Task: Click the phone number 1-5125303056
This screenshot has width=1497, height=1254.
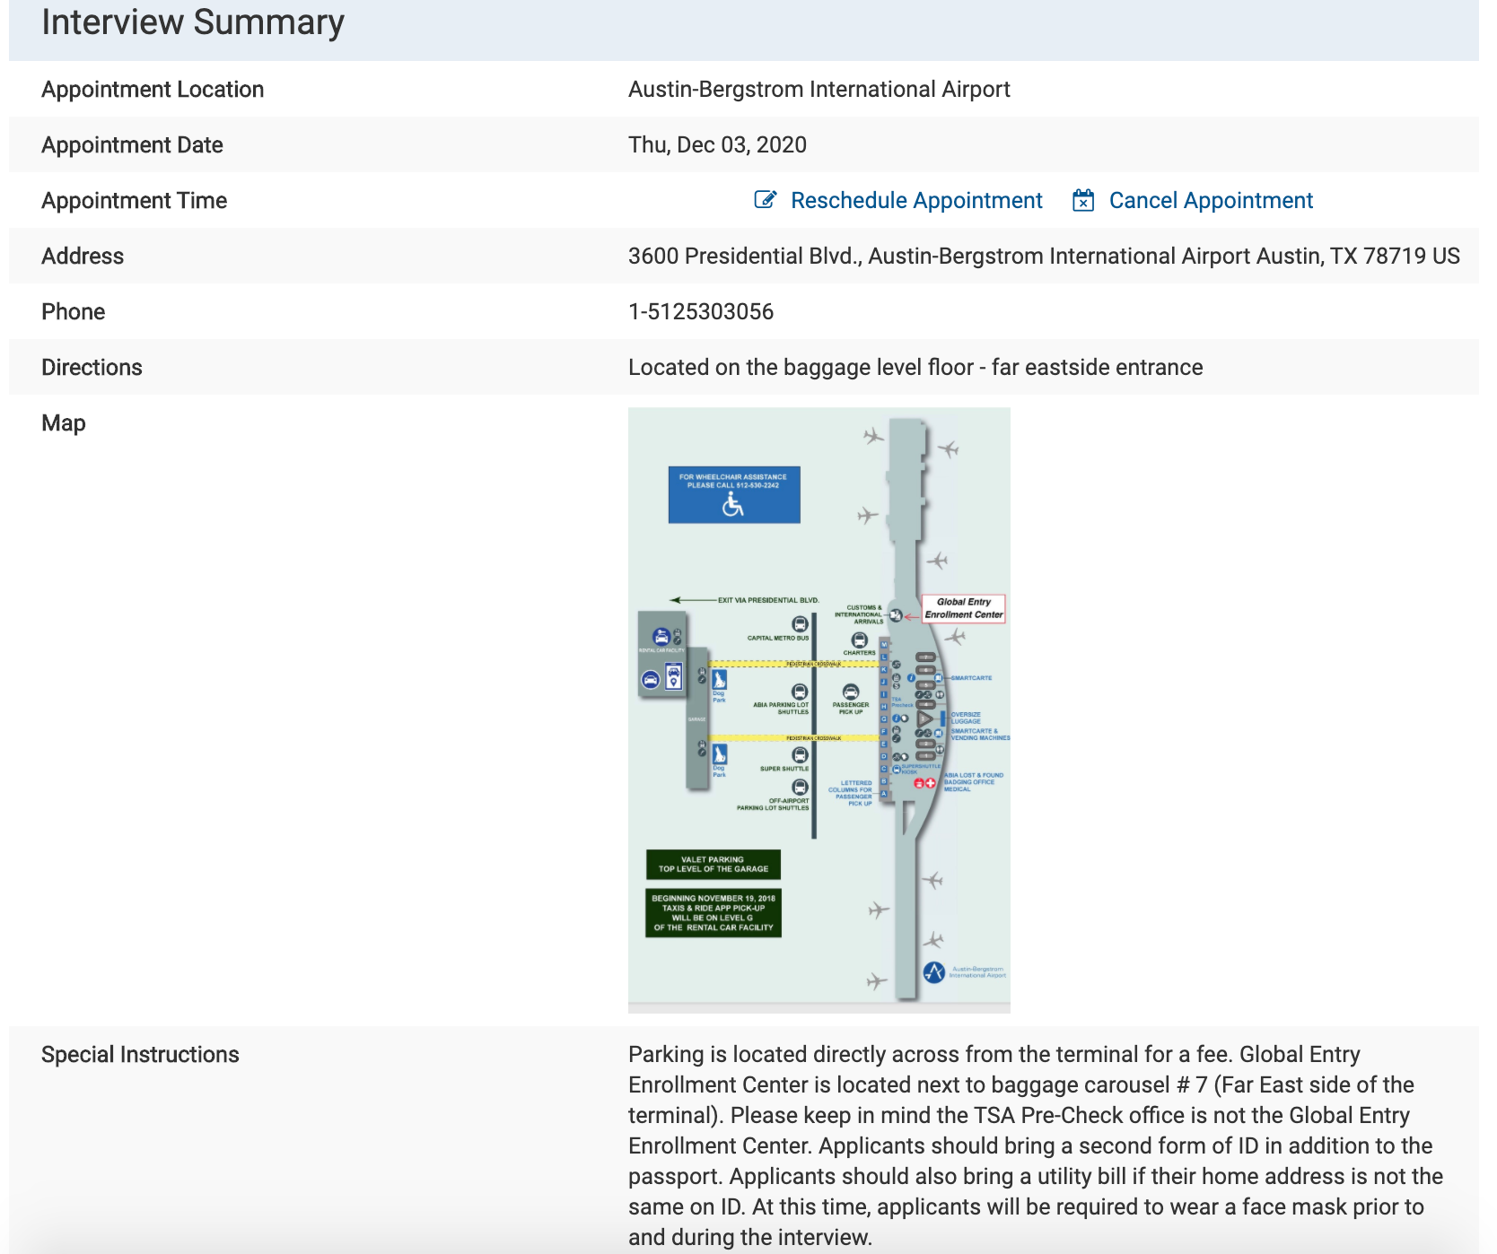Action: point(700,311)
